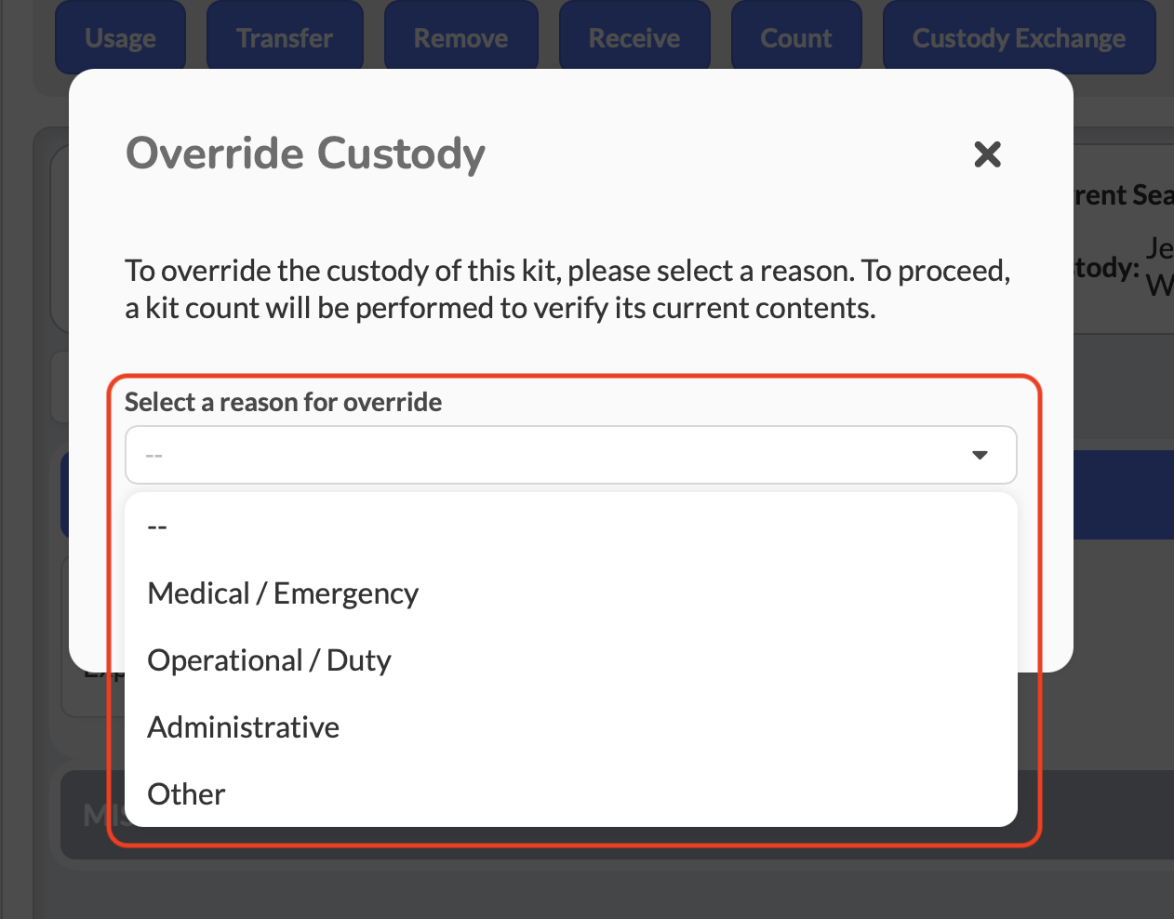Screen dimensions: 1174x919
Task: Click the "Select a reason for override" label
Action: point(283,402)
